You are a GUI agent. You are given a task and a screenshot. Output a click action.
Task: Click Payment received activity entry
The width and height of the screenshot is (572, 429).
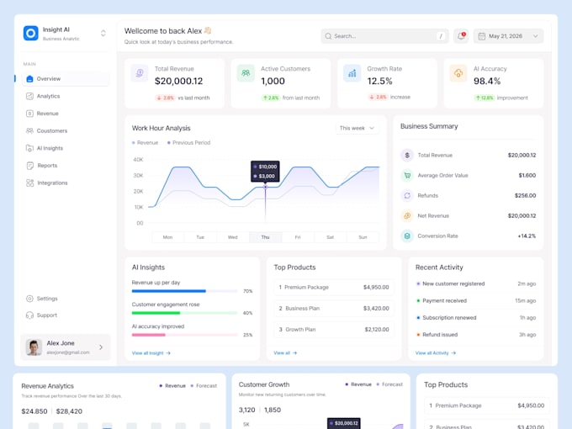click(x=476, y=300)
